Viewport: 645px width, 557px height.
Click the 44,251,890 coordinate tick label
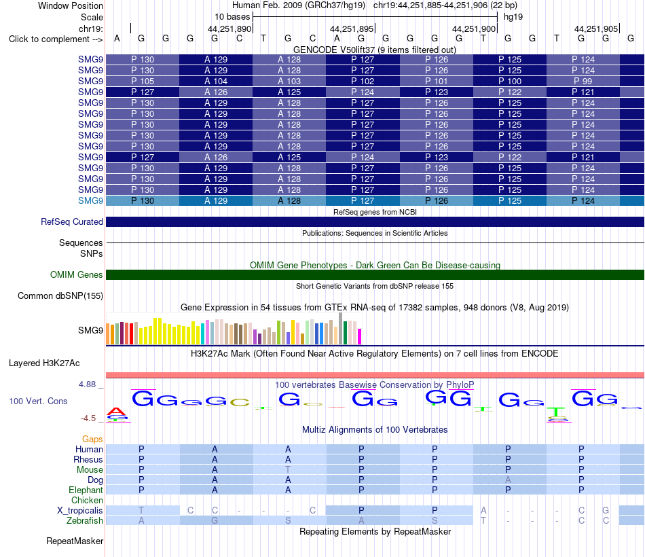click(x=229, y=29)
